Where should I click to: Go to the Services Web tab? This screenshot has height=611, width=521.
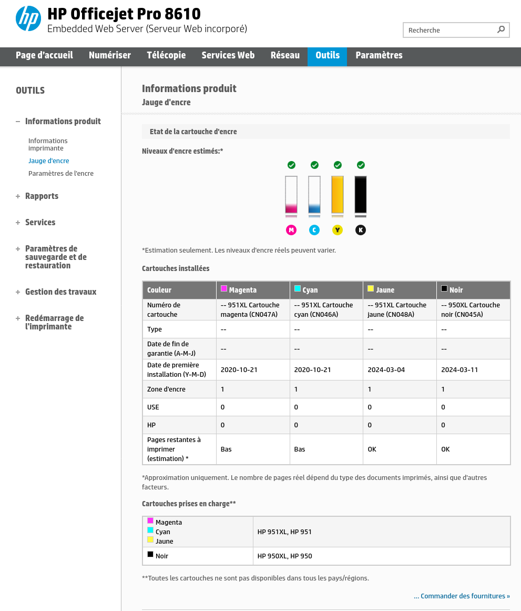click(x=228, y=55)
